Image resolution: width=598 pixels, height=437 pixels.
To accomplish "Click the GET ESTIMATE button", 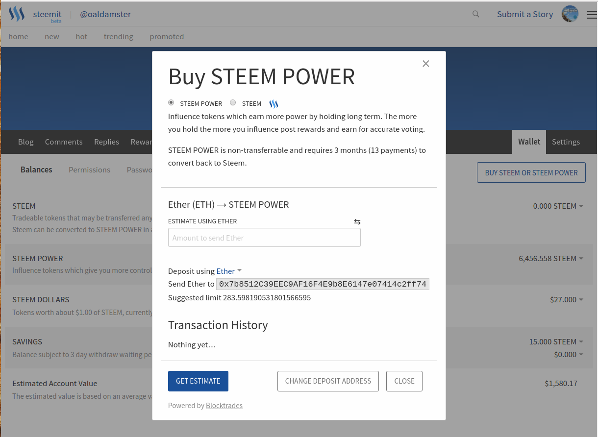I will click(x=198, y=381).
